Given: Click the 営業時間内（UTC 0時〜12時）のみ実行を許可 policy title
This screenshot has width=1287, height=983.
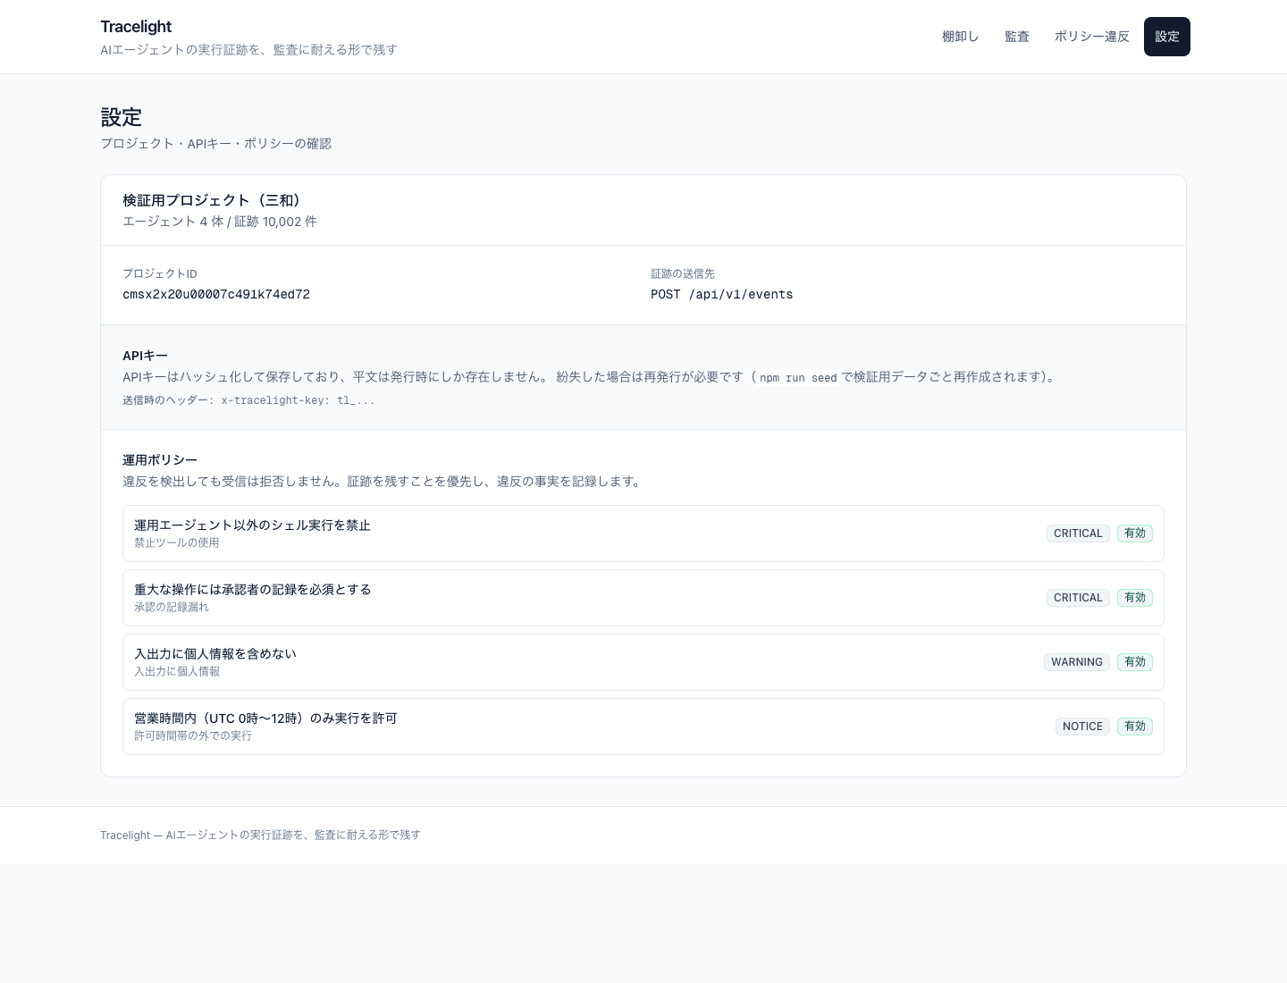Looking at the screenshot, I should coord(265,718).
